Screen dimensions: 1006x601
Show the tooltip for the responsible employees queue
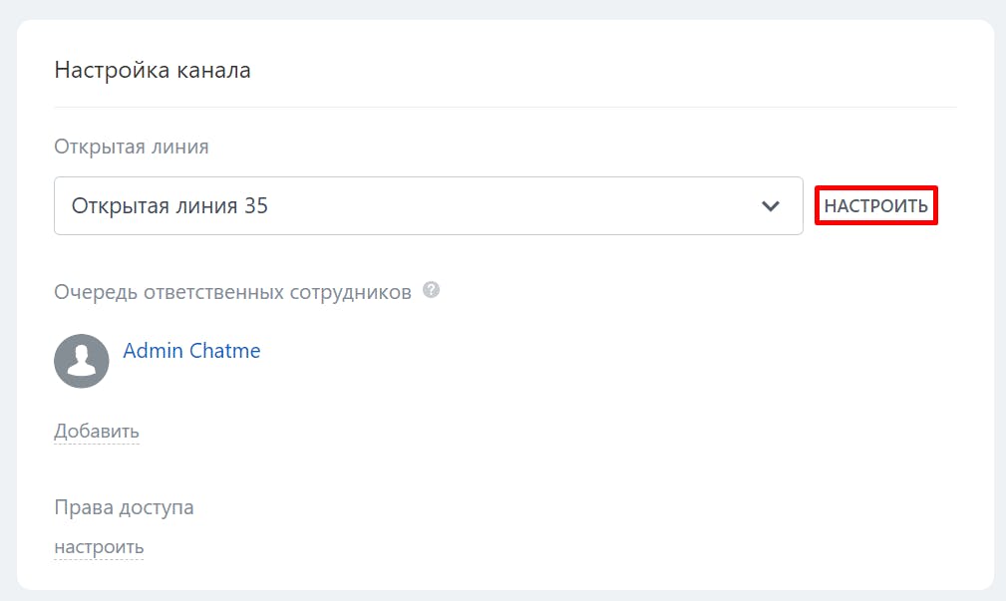tap(431, 291)
